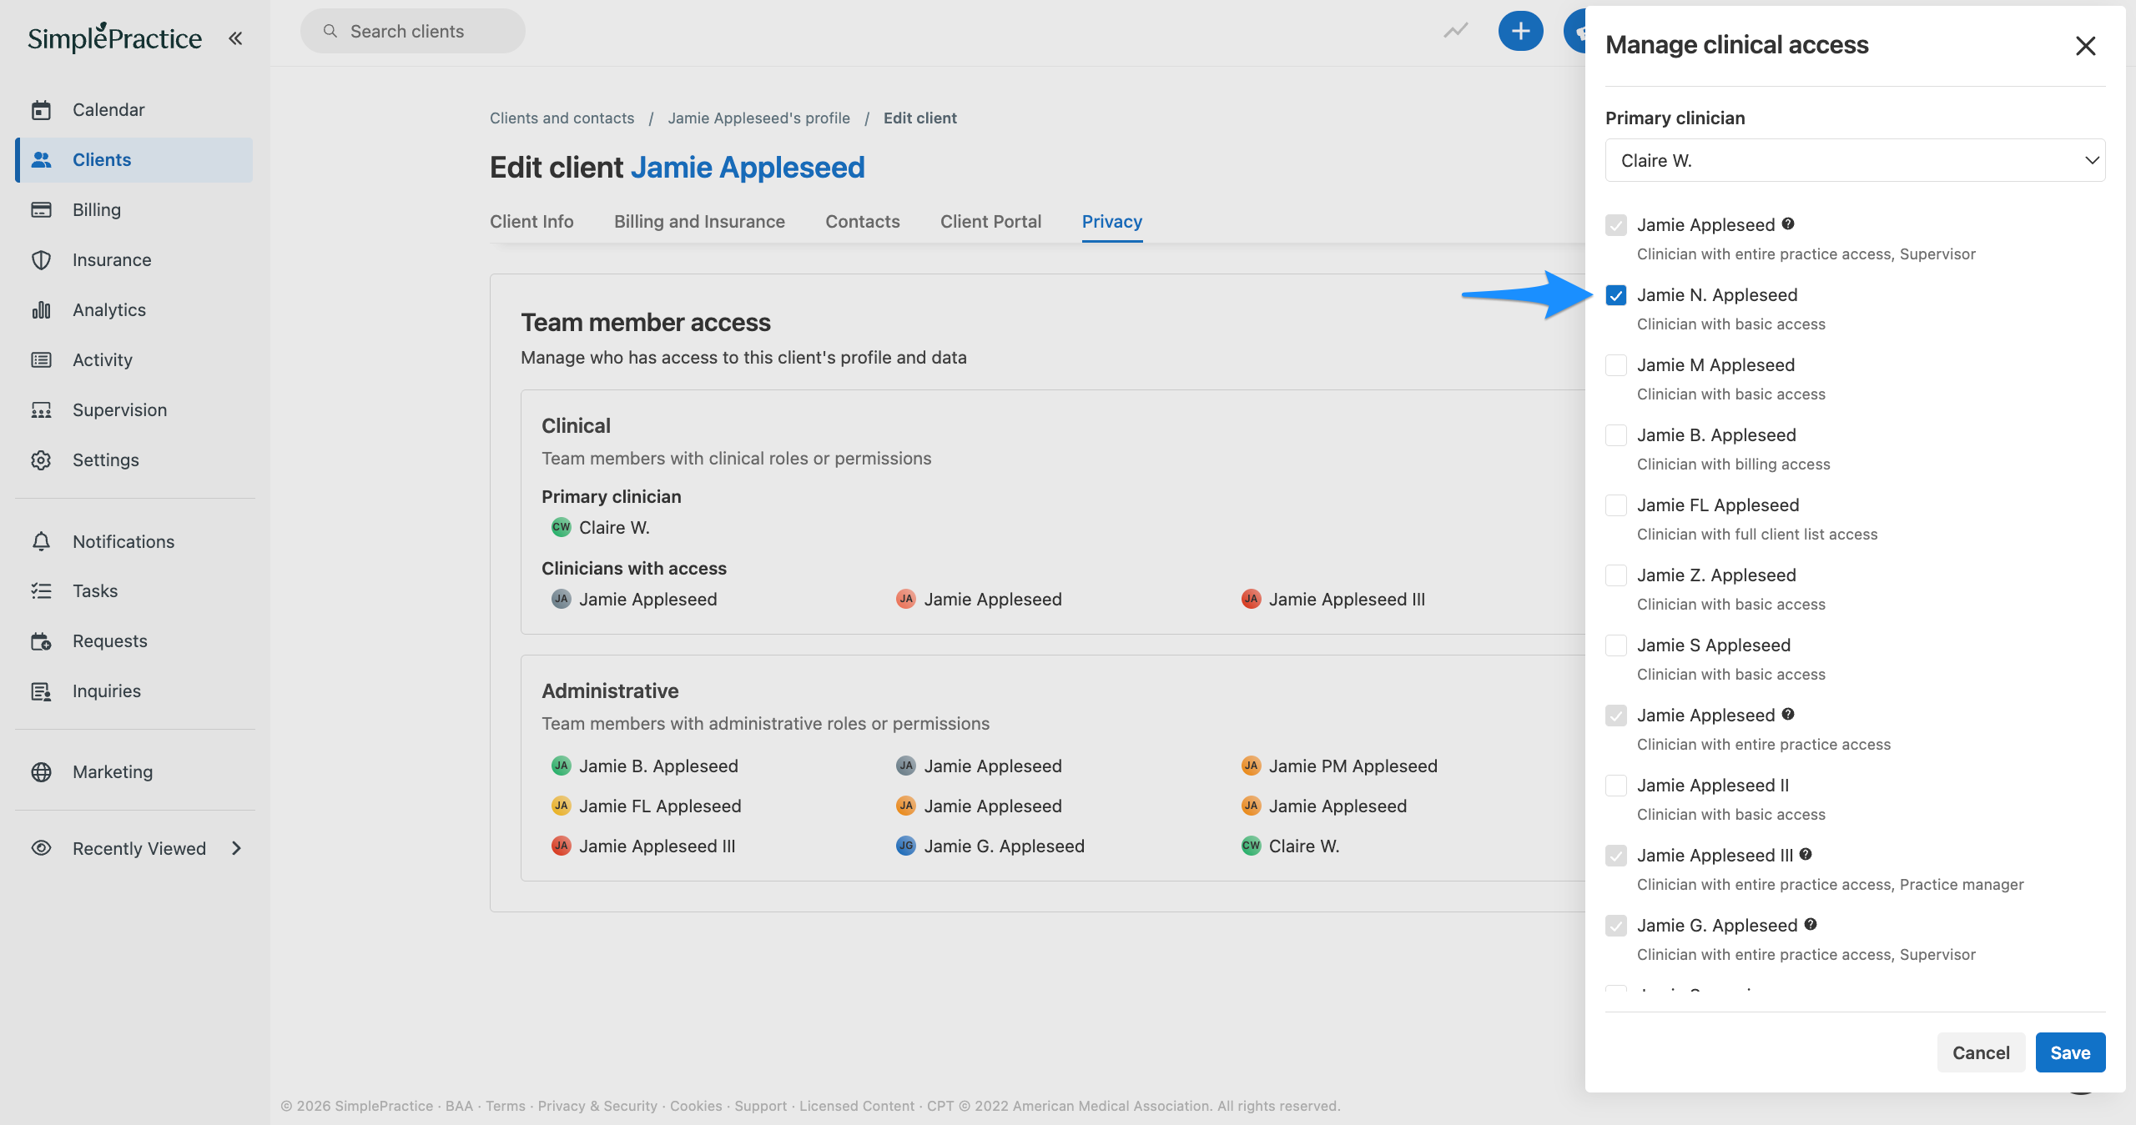Screen dimensions: 2136x1125
Task: Open the Inquiries icon
Action: click(41, 691)
